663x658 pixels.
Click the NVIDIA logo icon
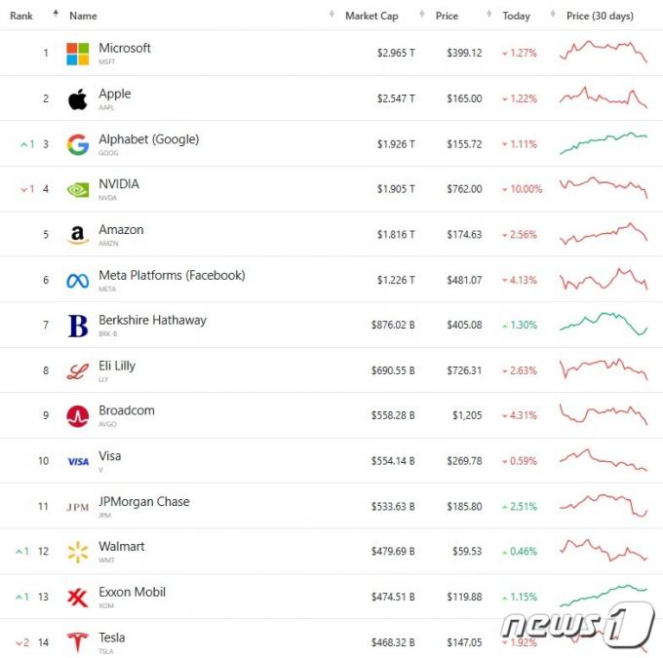78,190
